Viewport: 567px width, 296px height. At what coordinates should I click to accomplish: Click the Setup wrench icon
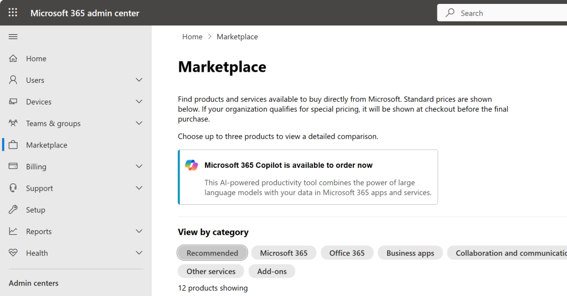13,210
